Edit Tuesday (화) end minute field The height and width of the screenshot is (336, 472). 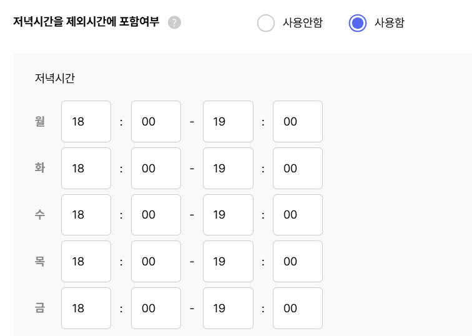point(298,168)
